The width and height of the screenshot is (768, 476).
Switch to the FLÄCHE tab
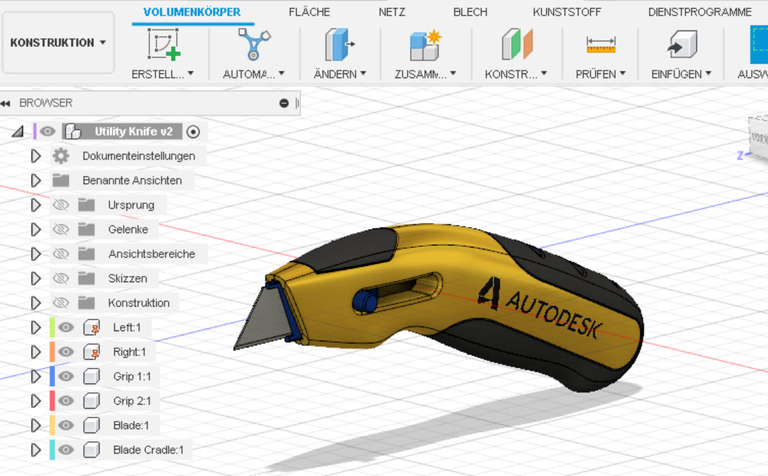pos(310,12)
